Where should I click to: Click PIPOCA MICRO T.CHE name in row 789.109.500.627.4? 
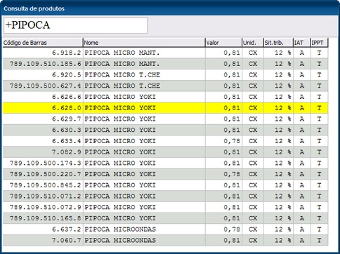coord(122,86)
